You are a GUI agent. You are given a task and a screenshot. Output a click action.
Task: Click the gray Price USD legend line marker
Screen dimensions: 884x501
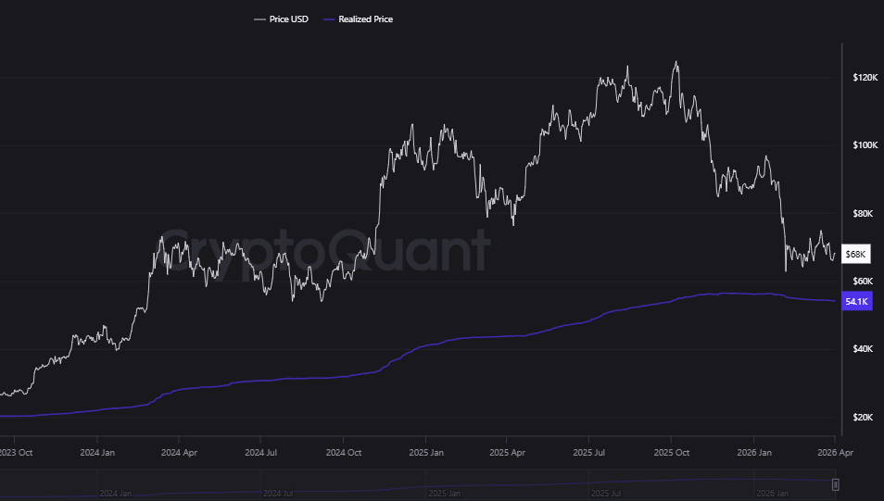pyautogui.click(x=259, y=19)
